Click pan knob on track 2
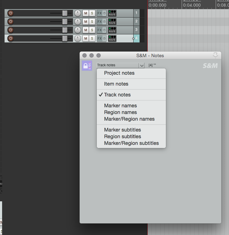 click(x=78, y=22)
